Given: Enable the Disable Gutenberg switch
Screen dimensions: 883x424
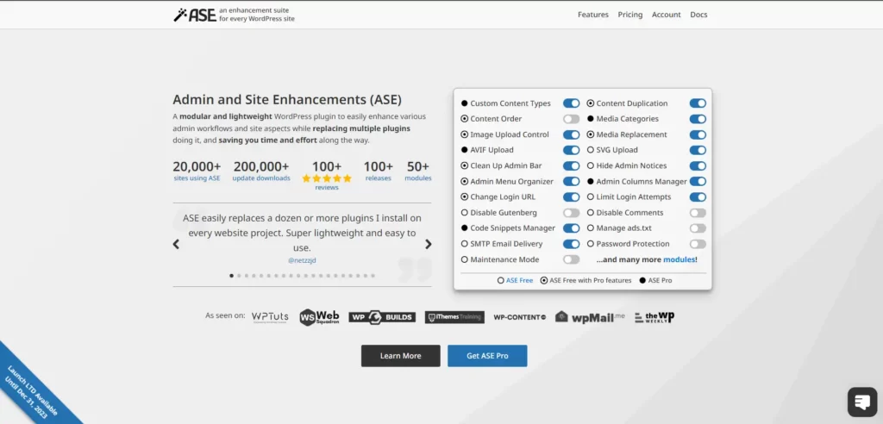Looking at the screenshot, I should click(571, 213).
